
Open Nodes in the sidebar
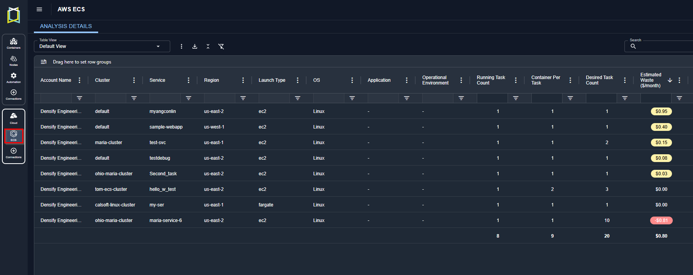(x=14, y=60)
